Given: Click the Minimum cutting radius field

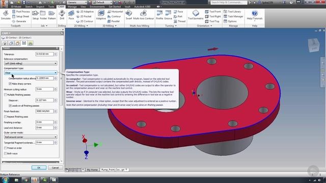Looking at the screenshot, I should click(x=44, y=89).
